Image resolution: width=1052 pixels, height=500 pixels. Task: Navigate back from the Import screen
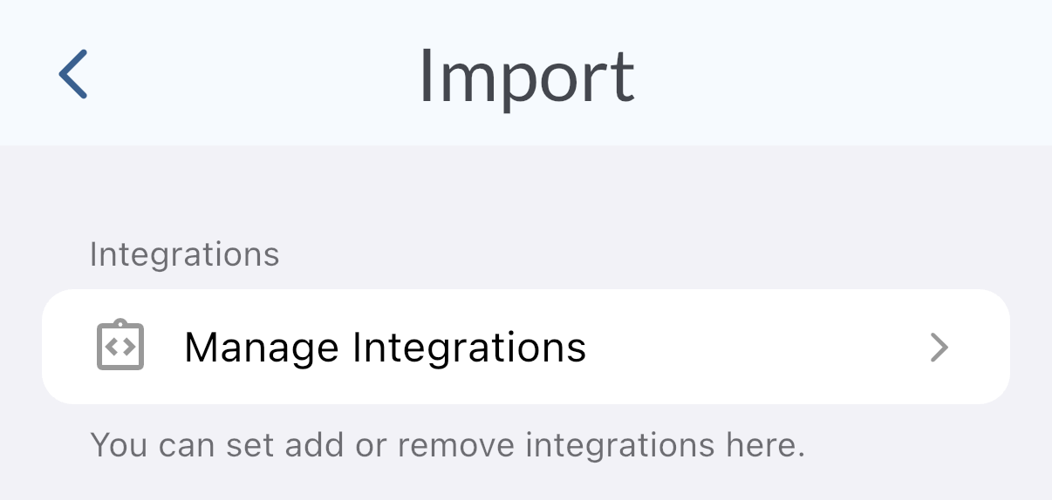pos(73,74)
